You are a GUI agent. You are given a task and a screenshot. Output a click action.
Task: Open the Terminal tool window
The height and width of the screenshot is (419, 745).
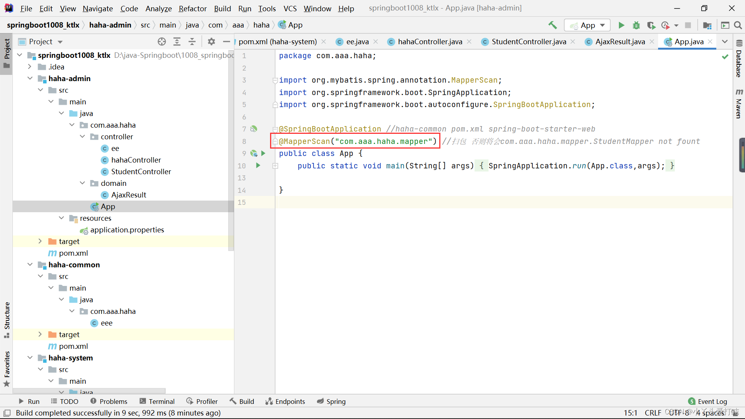pos(157,402)
